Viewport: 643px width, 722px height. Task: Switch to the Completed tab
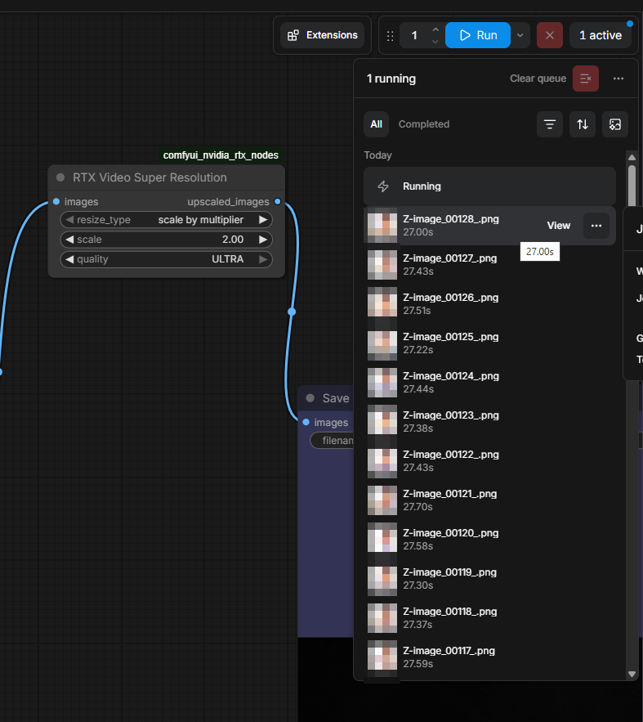coord(423,123)
